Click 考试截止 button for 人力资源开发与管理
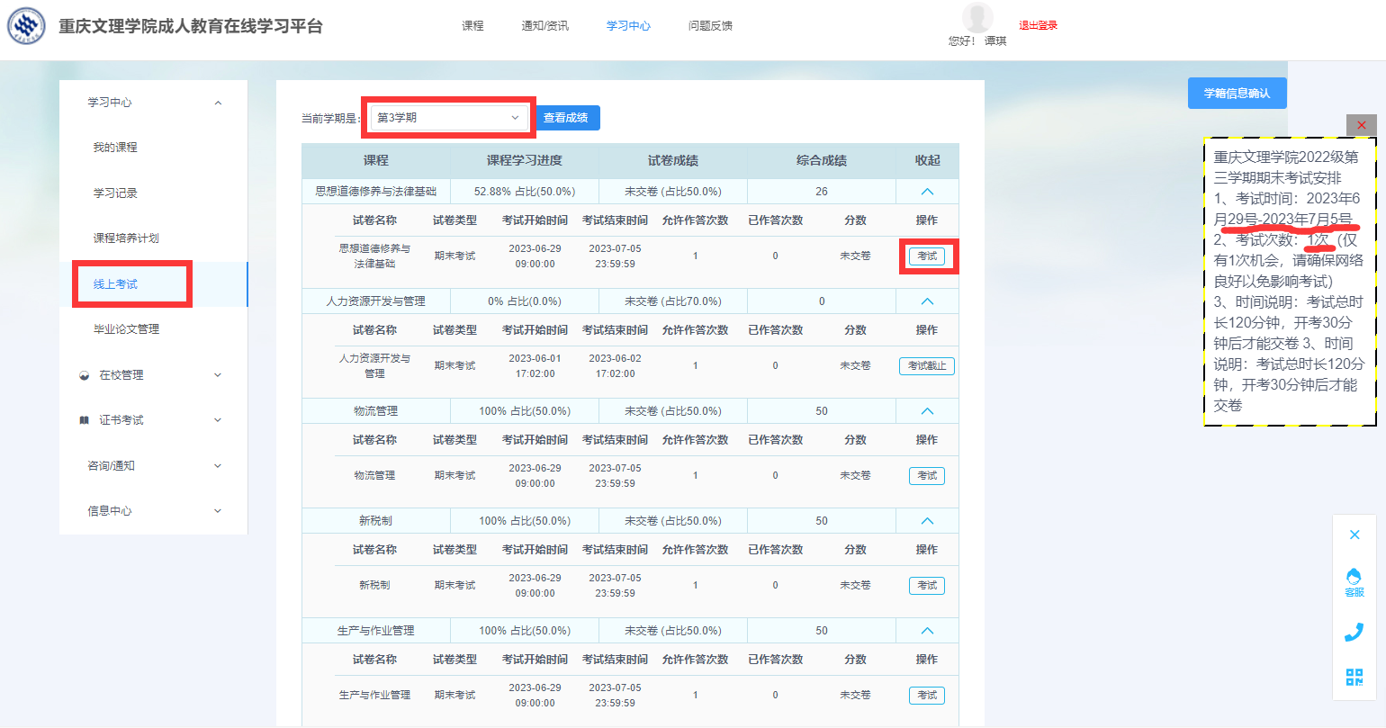The height and width of the screenshot is (728, 1386). [927, 366]
